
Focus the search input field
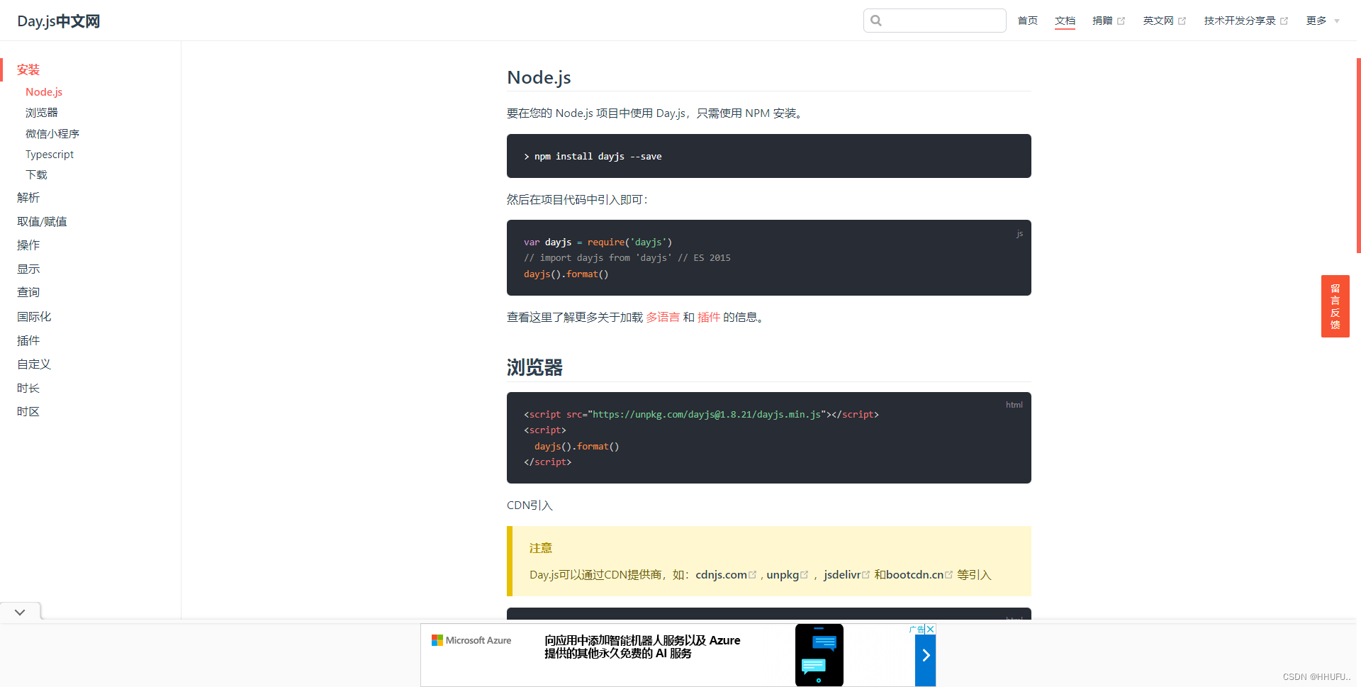pyautogui.click(x=934, y=21)
